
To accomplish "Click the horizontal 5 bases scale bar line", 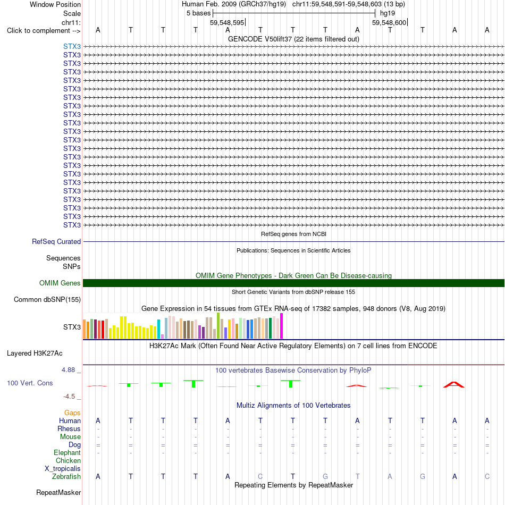I will coord(294,13).
